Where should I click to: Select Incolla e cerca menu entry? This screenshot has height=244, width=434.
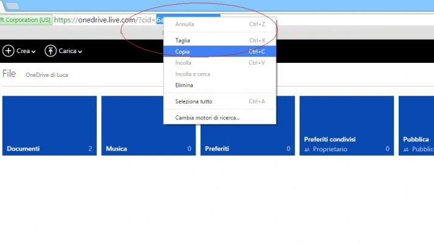220,74
